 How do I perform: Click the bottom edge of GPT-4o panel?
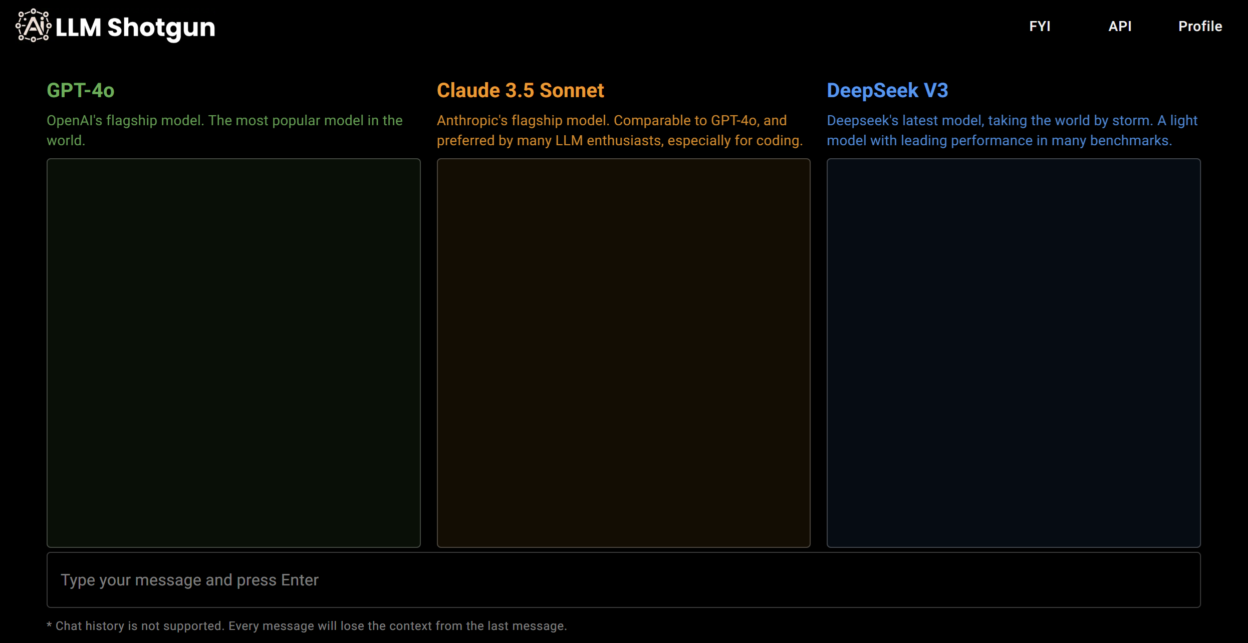pos(233,545)
